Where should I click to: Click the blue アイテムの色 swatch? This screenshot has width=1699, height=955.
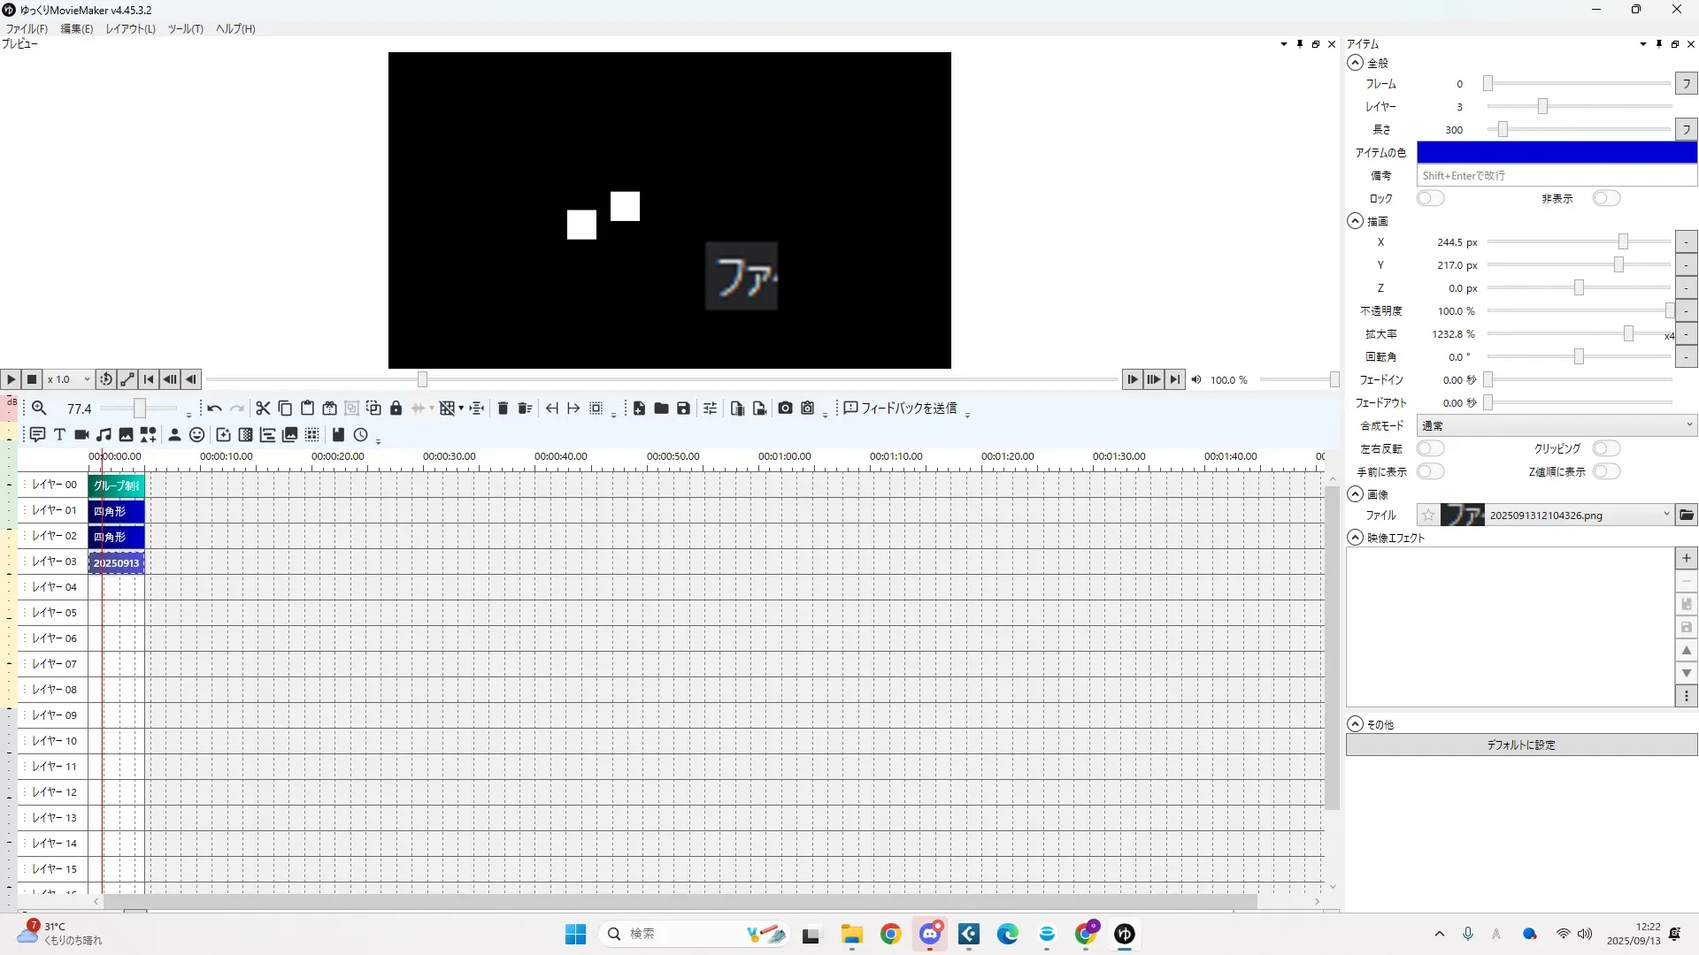[x=1556, y=152]
